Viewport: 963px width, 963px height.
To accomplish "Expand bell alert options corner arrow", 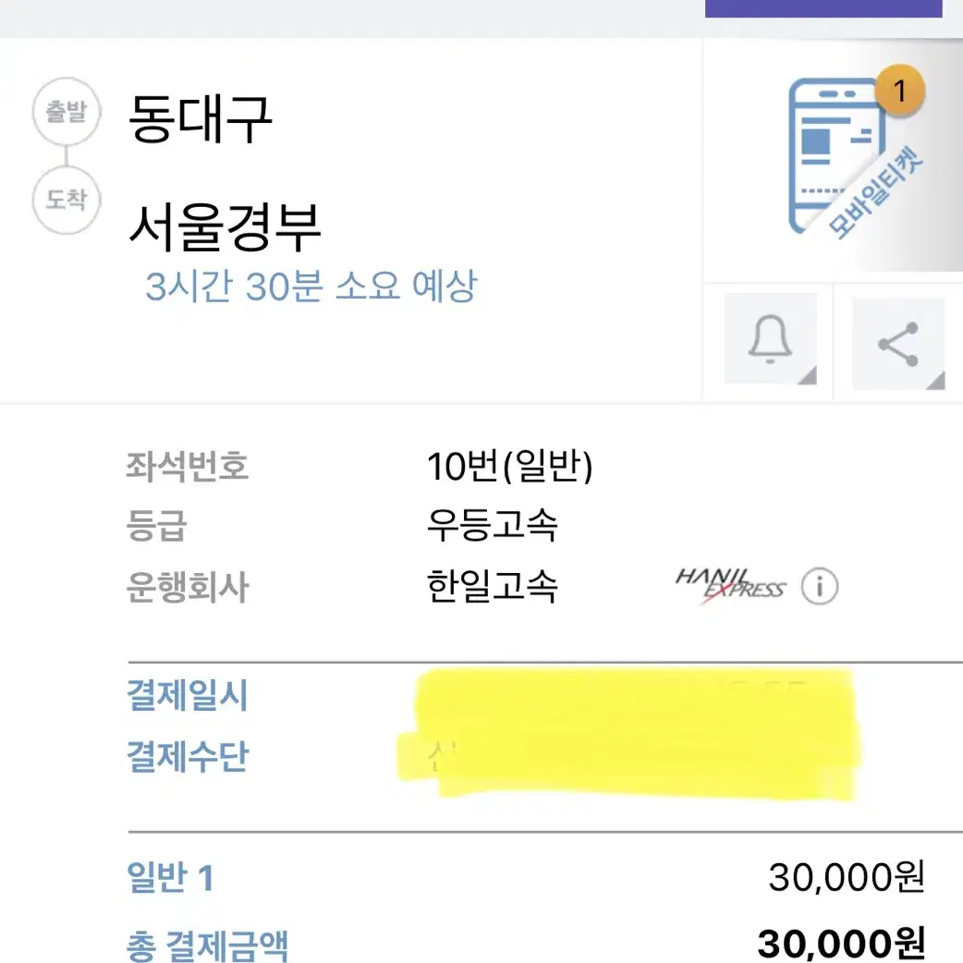I will tap(807, 375).
